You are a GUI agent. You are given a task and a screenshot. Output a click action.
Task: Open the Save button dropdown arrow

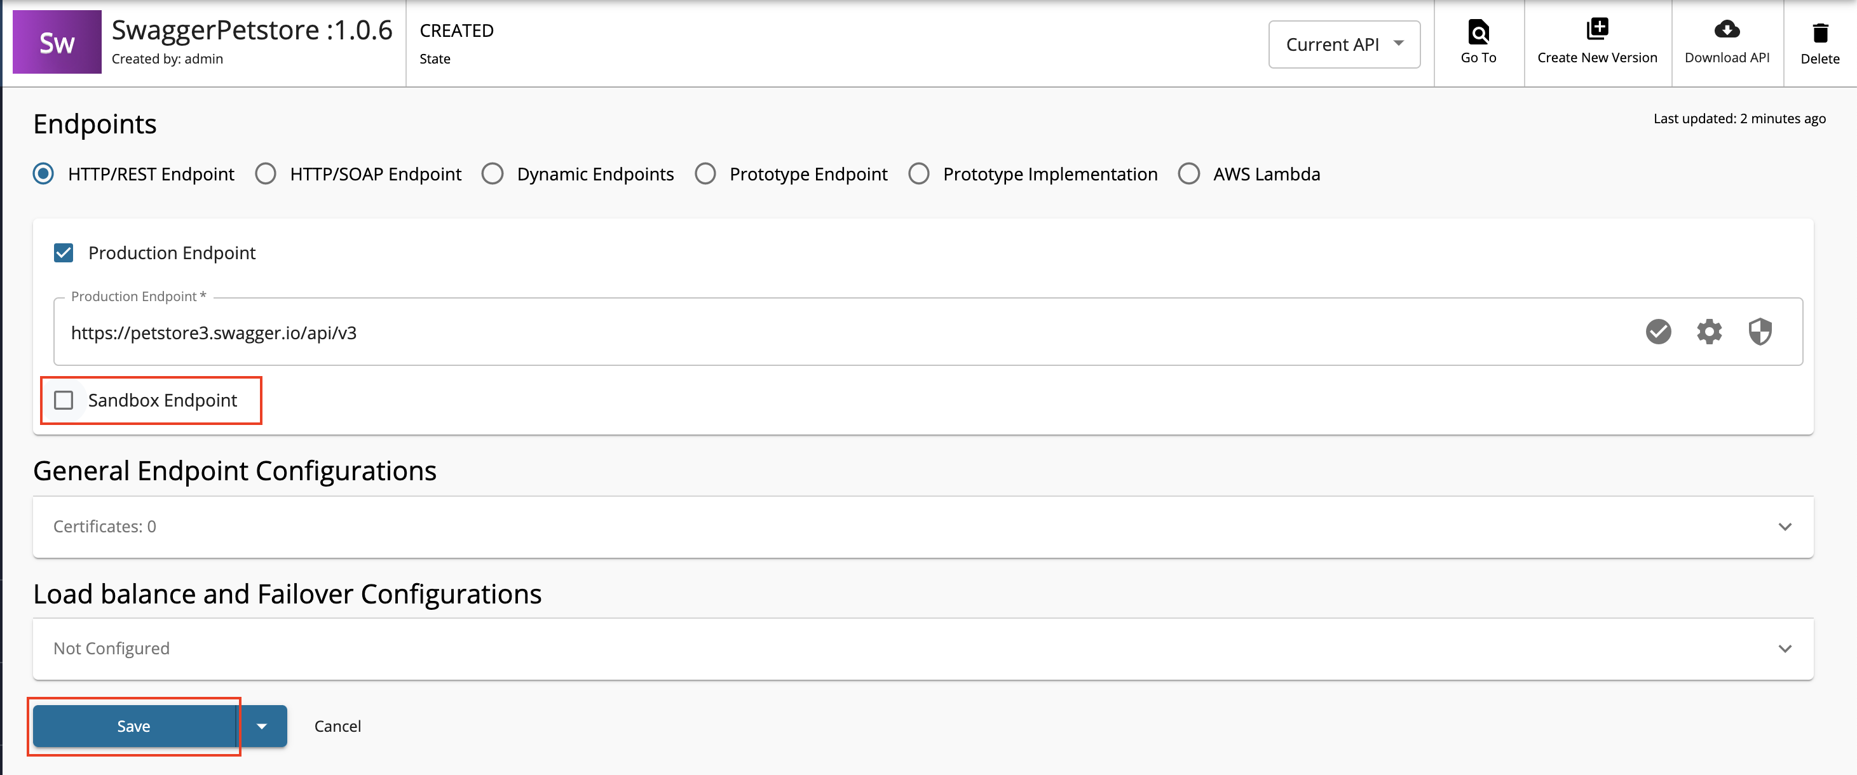[x=262, y=726]
